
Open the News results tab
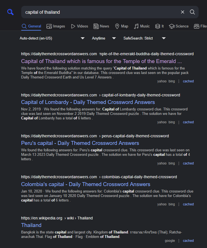101,26
